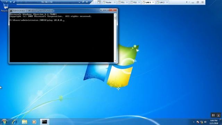
Task: Pin the remote desktop connection bar
Action: tap(10, 2)
